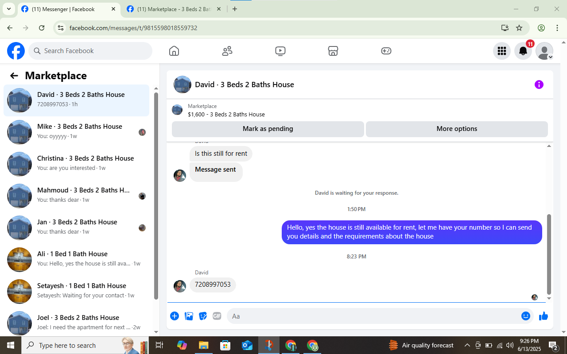Screen dimensions: 567x354
Task: Click Windows taskbar search box
Action: [x=85, y=345]
